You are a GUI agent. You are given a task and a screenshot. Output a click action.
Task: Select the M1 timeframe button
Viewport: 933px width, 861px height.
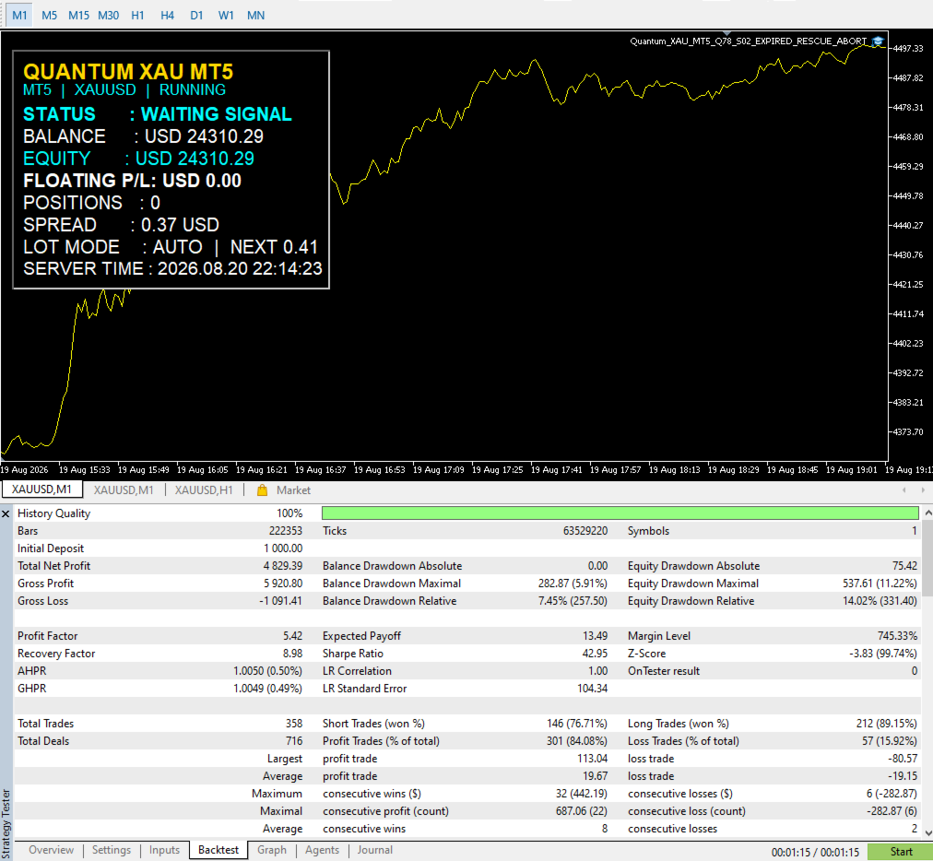click(19, 16)
